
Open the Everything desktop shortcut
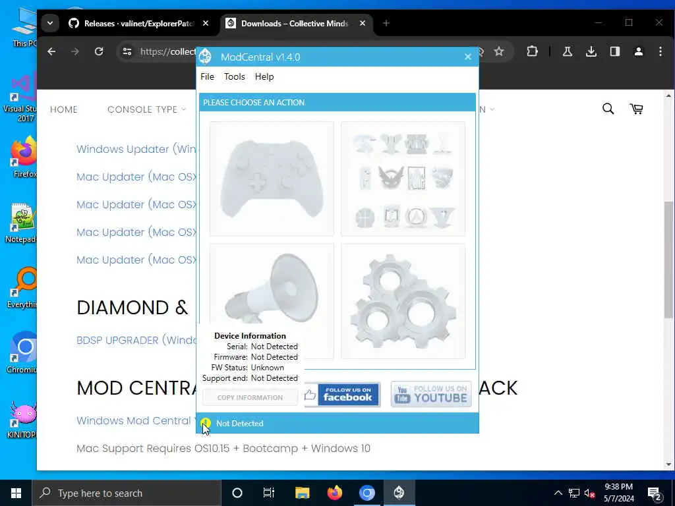point(22,288)
